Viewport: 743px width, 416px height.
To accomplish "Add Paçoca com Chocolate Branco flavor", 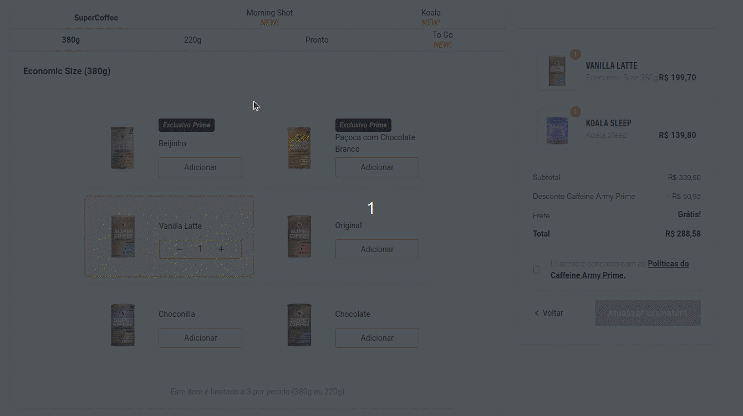I will click(377, 167).
